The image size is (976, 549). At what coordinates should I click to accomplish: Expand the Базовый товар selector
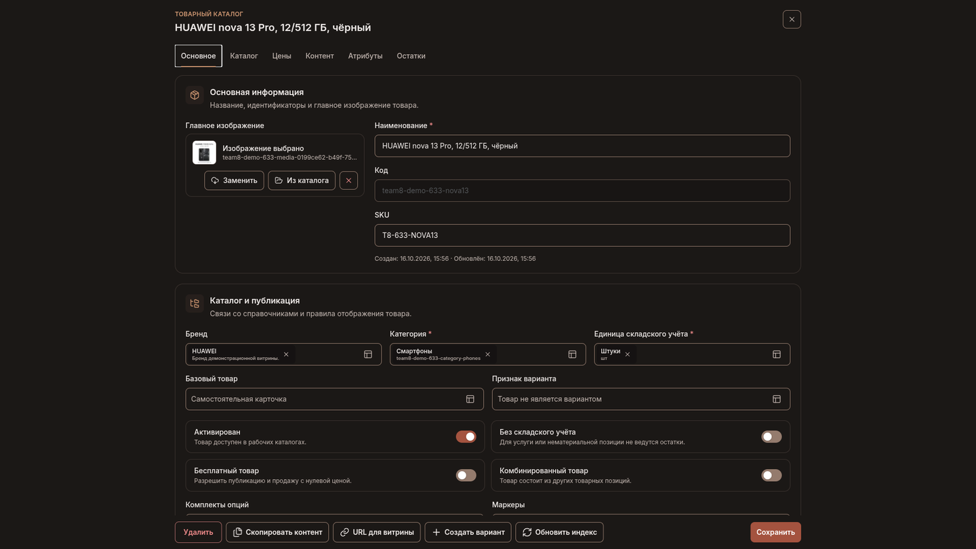[x=335, y=399]
